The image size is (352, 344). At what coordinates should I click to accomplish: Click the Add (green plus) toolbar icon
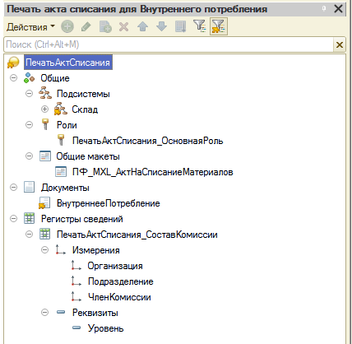[67, 26]
